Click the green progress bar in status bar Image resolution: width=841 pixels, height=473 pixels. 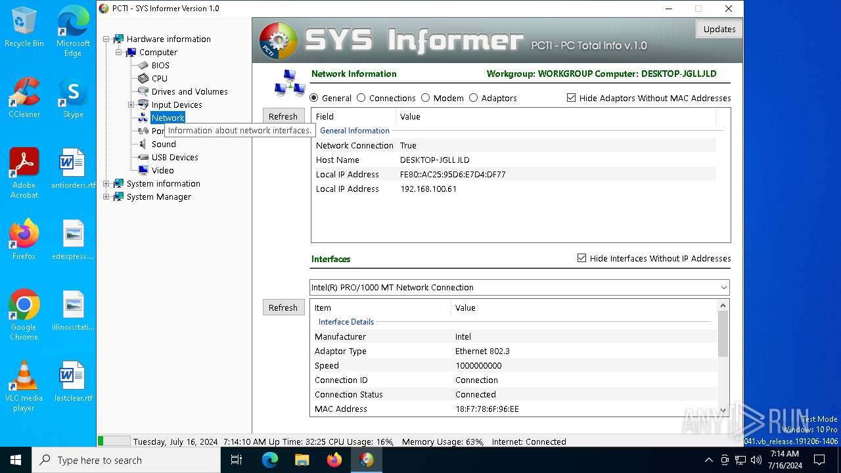click(114, 441)
